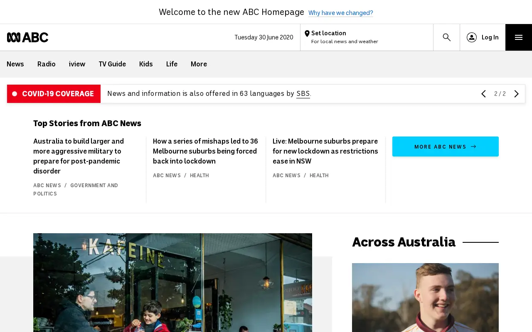Show previous COVID-19 coverage item
This screenshot has height=332, width=532.
coord(483,94)
